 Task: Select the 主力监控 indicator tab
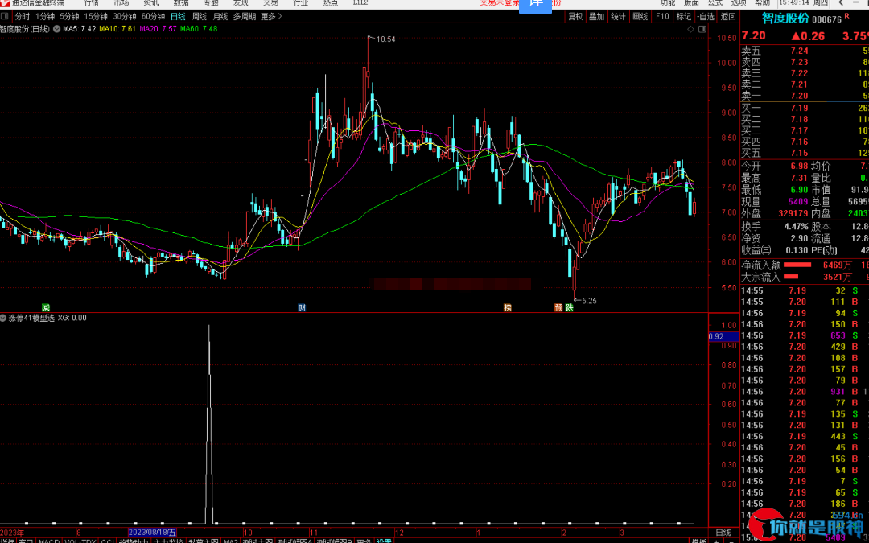168,541
